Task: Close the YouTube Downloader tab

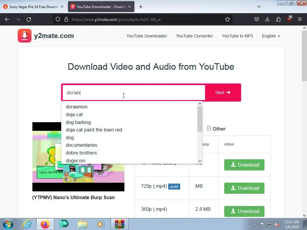Action: click(x=130, y=7)
